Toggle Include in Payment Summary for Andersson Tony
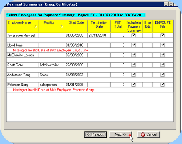This screenshot has height=144, width=182. tap(133, 75)
